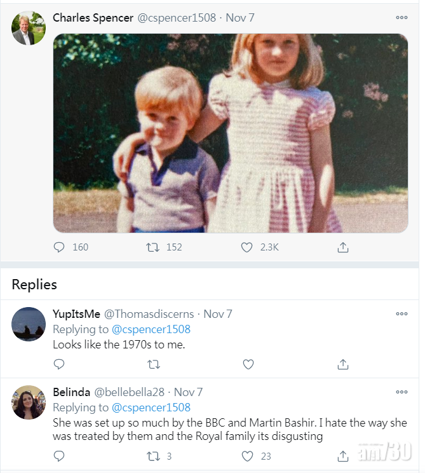Share Belinda's reply
This screenshot has width=425, height=473.
pyautogui.click(x=343, y=456)
